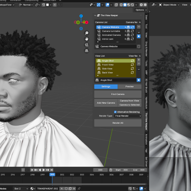Click current frame field showing 300

pos(100,170)
